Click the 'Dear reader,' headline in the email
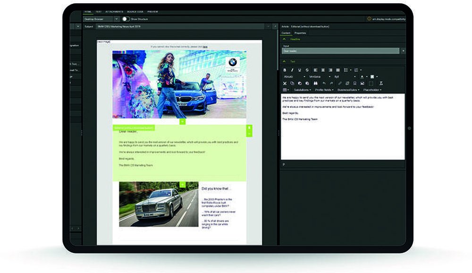This screenshot has height=273, width=472. coord(128,132)
